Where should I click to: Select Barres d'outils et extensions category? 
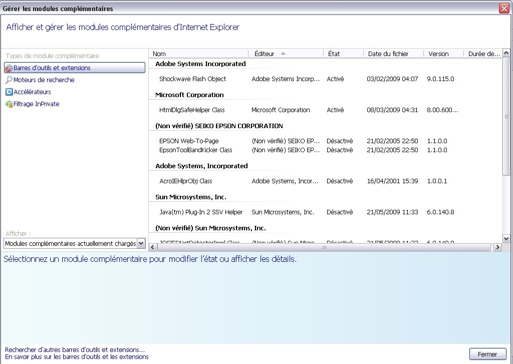[75, 68]
